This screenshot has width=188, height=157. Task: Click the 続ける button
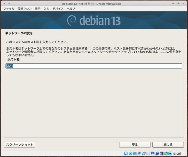coord(168,145)
